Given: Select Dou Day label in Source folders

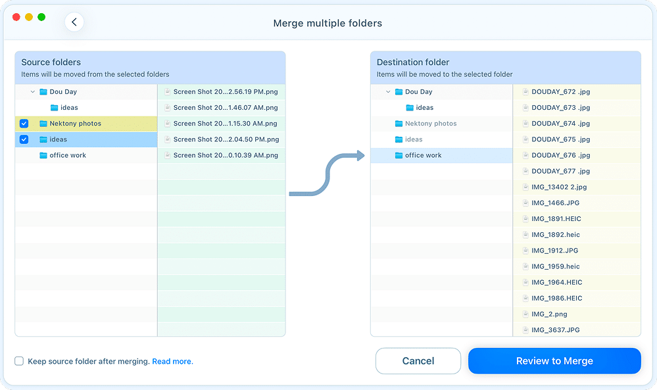Looking at the screenshot, I should click(63, 91).
